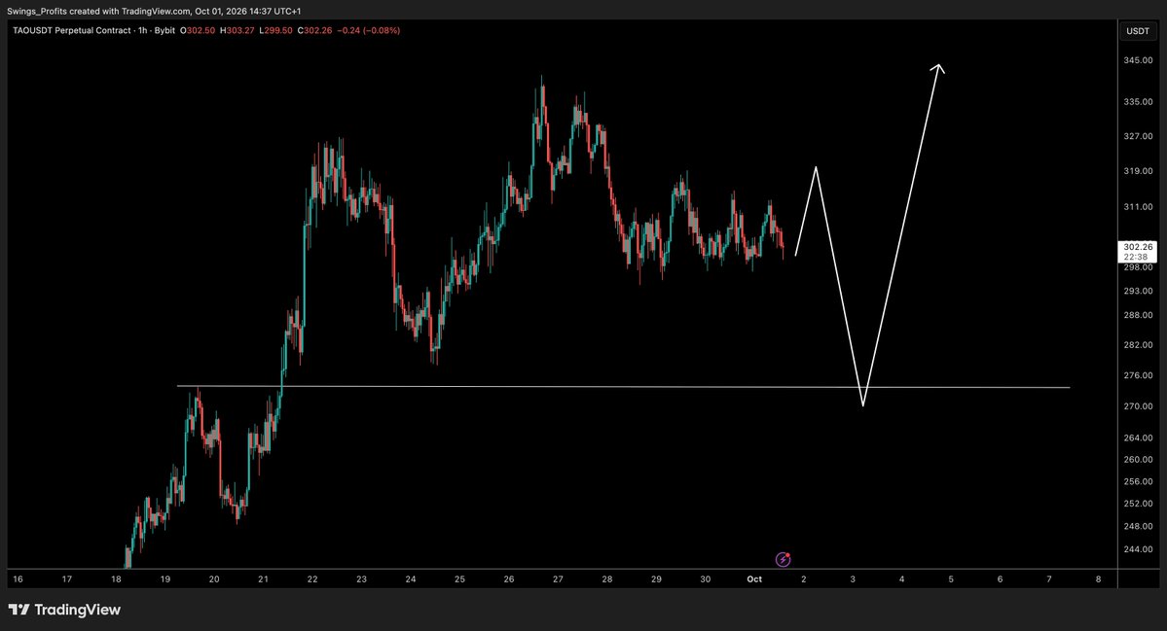Click the open value O302.50
Screen dimensions: 1167x631
click(198, 30)
